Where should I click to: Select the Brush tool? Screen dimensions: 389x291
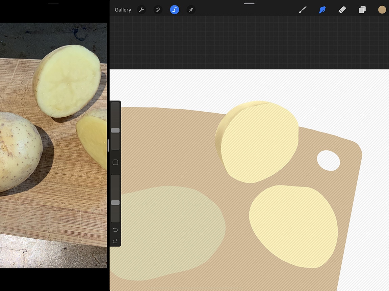[302, 9]
